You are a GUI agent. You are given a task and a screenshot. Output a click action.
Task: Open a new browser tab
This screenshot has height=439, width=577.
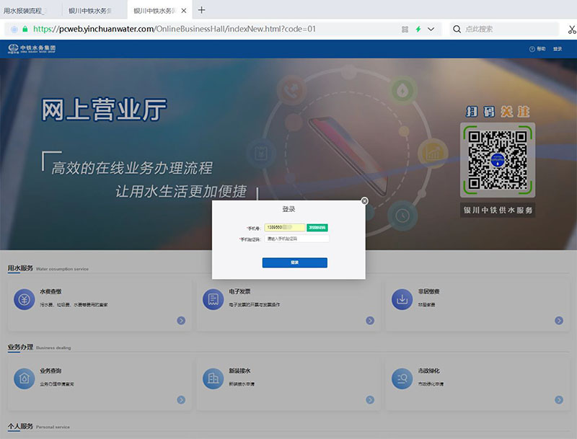(x=201, y=10)
